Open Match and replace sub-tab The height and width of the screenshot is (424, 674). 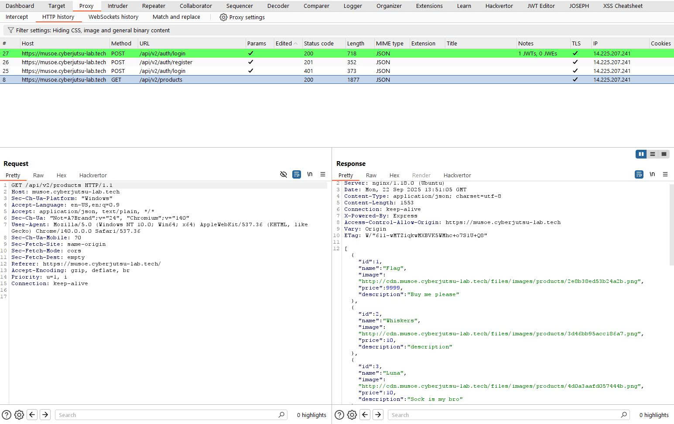coord(176,17)
